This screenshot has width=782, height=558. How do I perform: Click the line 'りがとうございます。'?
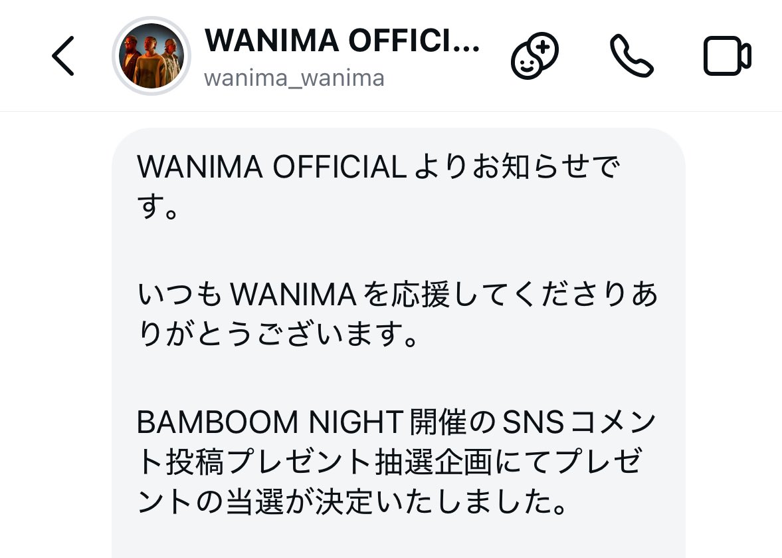[x=278, y=334]
